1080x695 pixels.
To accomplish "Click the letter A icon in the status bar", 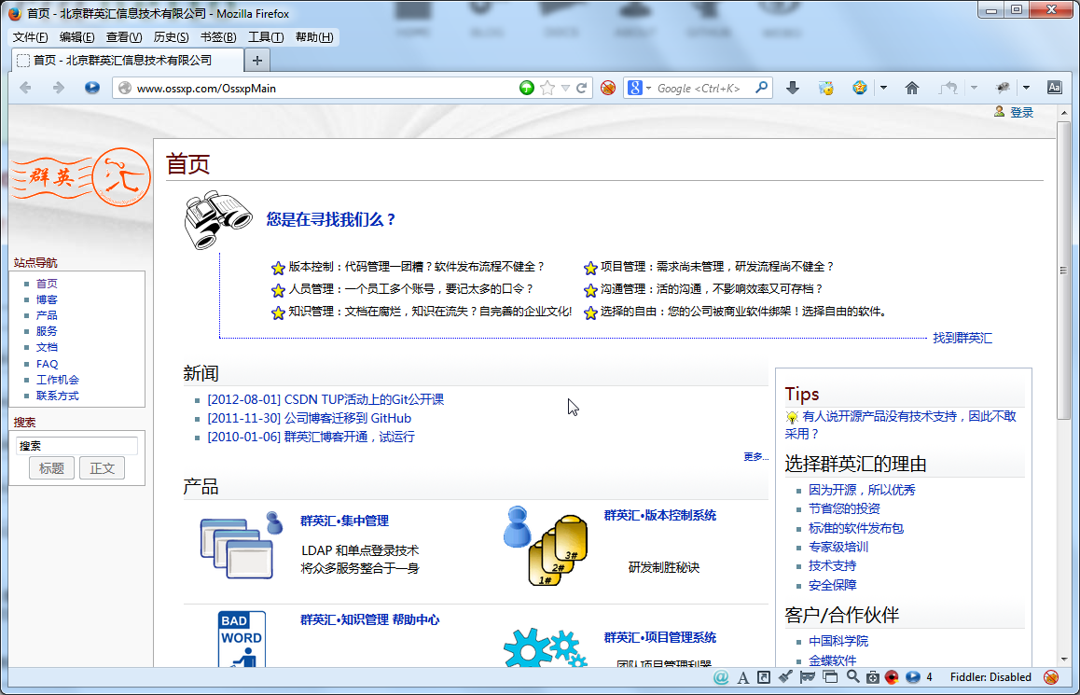I will tap(742, 678).
